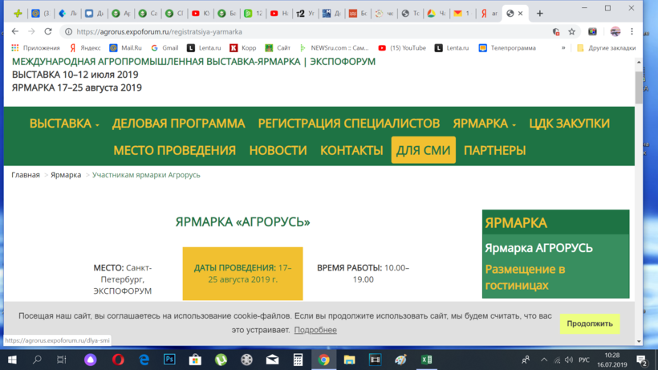Open Windows taskbar search
658x370 pixels.
click(37, 360)
